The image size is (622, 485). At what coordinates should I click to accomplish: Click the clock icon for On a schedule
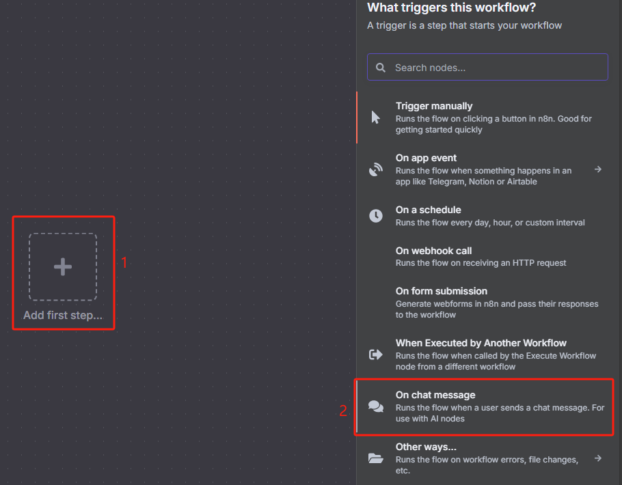pyautogui.click(x=376, y=216)
